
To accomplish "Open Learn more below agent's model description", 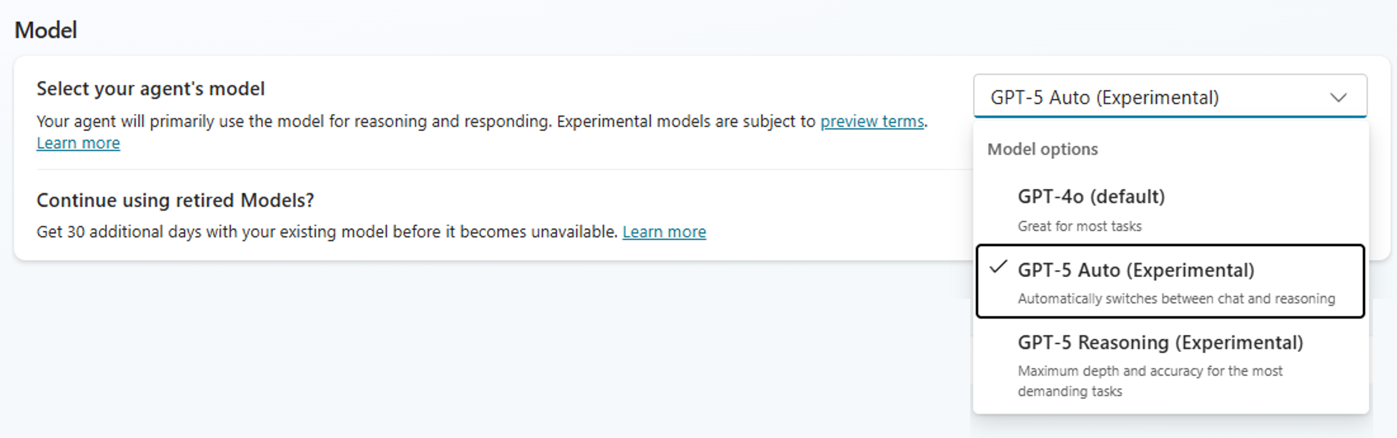I will coord(78,143).
